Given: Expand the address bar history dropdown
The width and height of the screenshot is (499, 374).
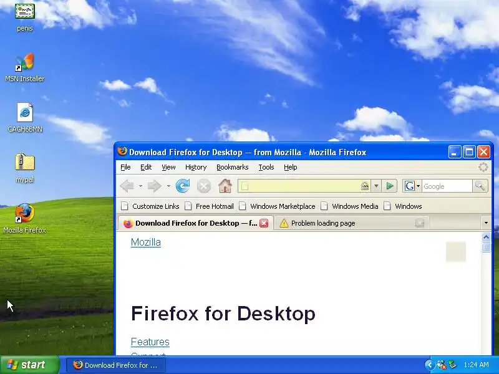Looking at the screenshot, I should click(x=376, y=186).
